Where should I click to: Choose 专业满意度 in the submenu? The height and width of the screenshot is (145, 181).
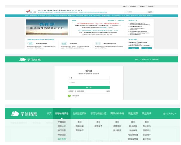click(133, 135)
